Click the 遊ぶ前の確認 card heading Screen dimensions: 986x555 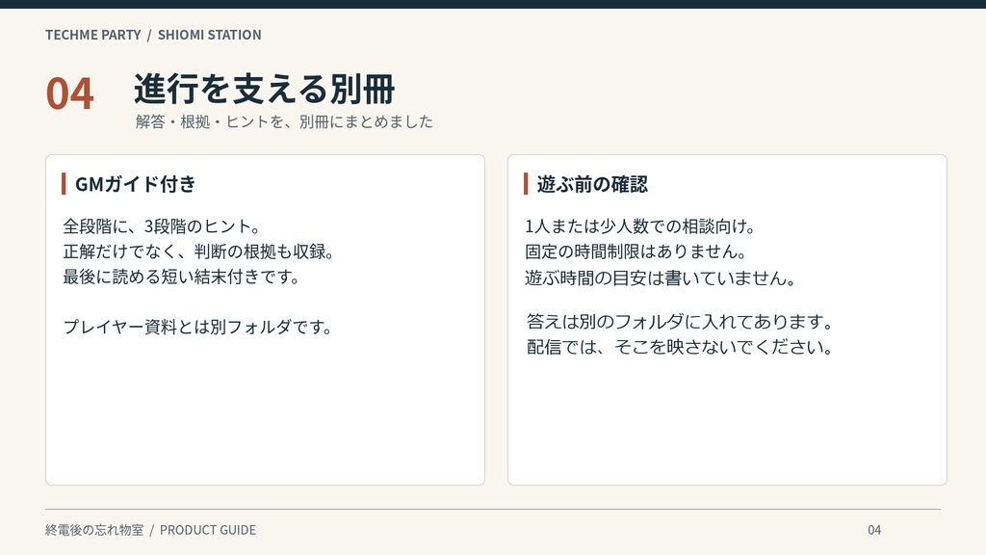point(592,184)
